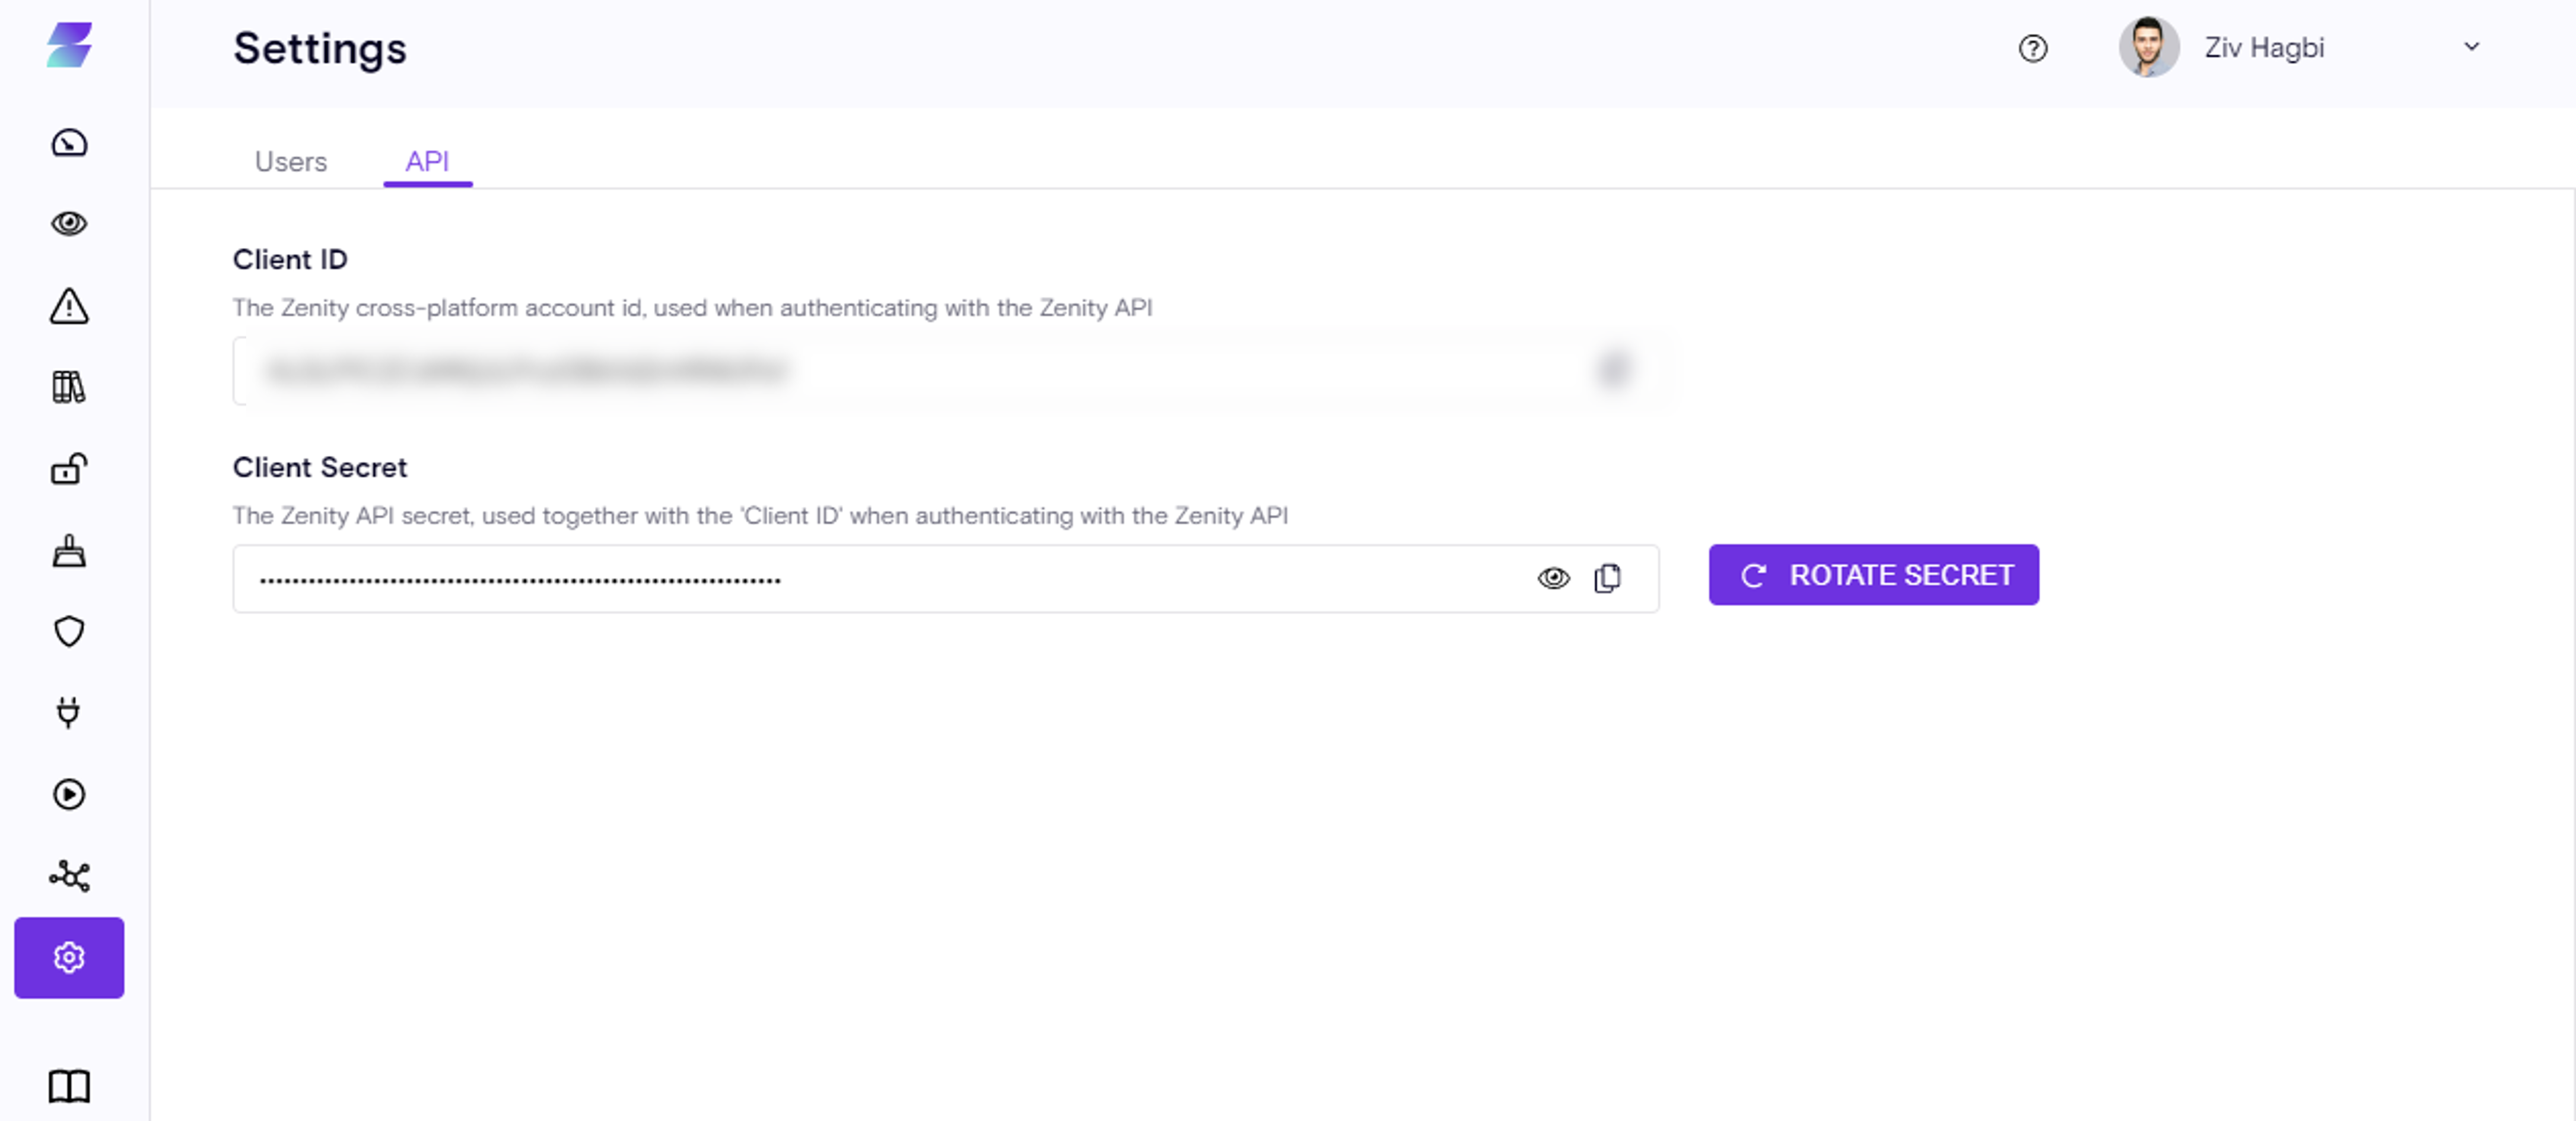Image resolution: width=2576 pixels, height=1121 pixels.
Task: Open the plug connector sidebar icon
Action: click(x=69, y=713)
